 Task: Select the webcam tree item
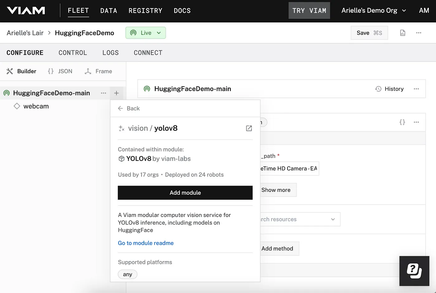point(36,106)
